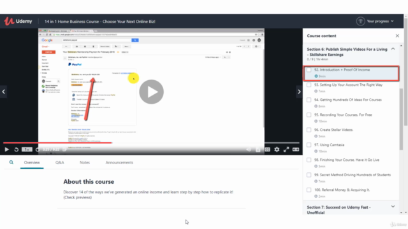
Task: Check lecture 93 Setting Up Your Account
Action: pyautogui.click(x=309, y=85)
